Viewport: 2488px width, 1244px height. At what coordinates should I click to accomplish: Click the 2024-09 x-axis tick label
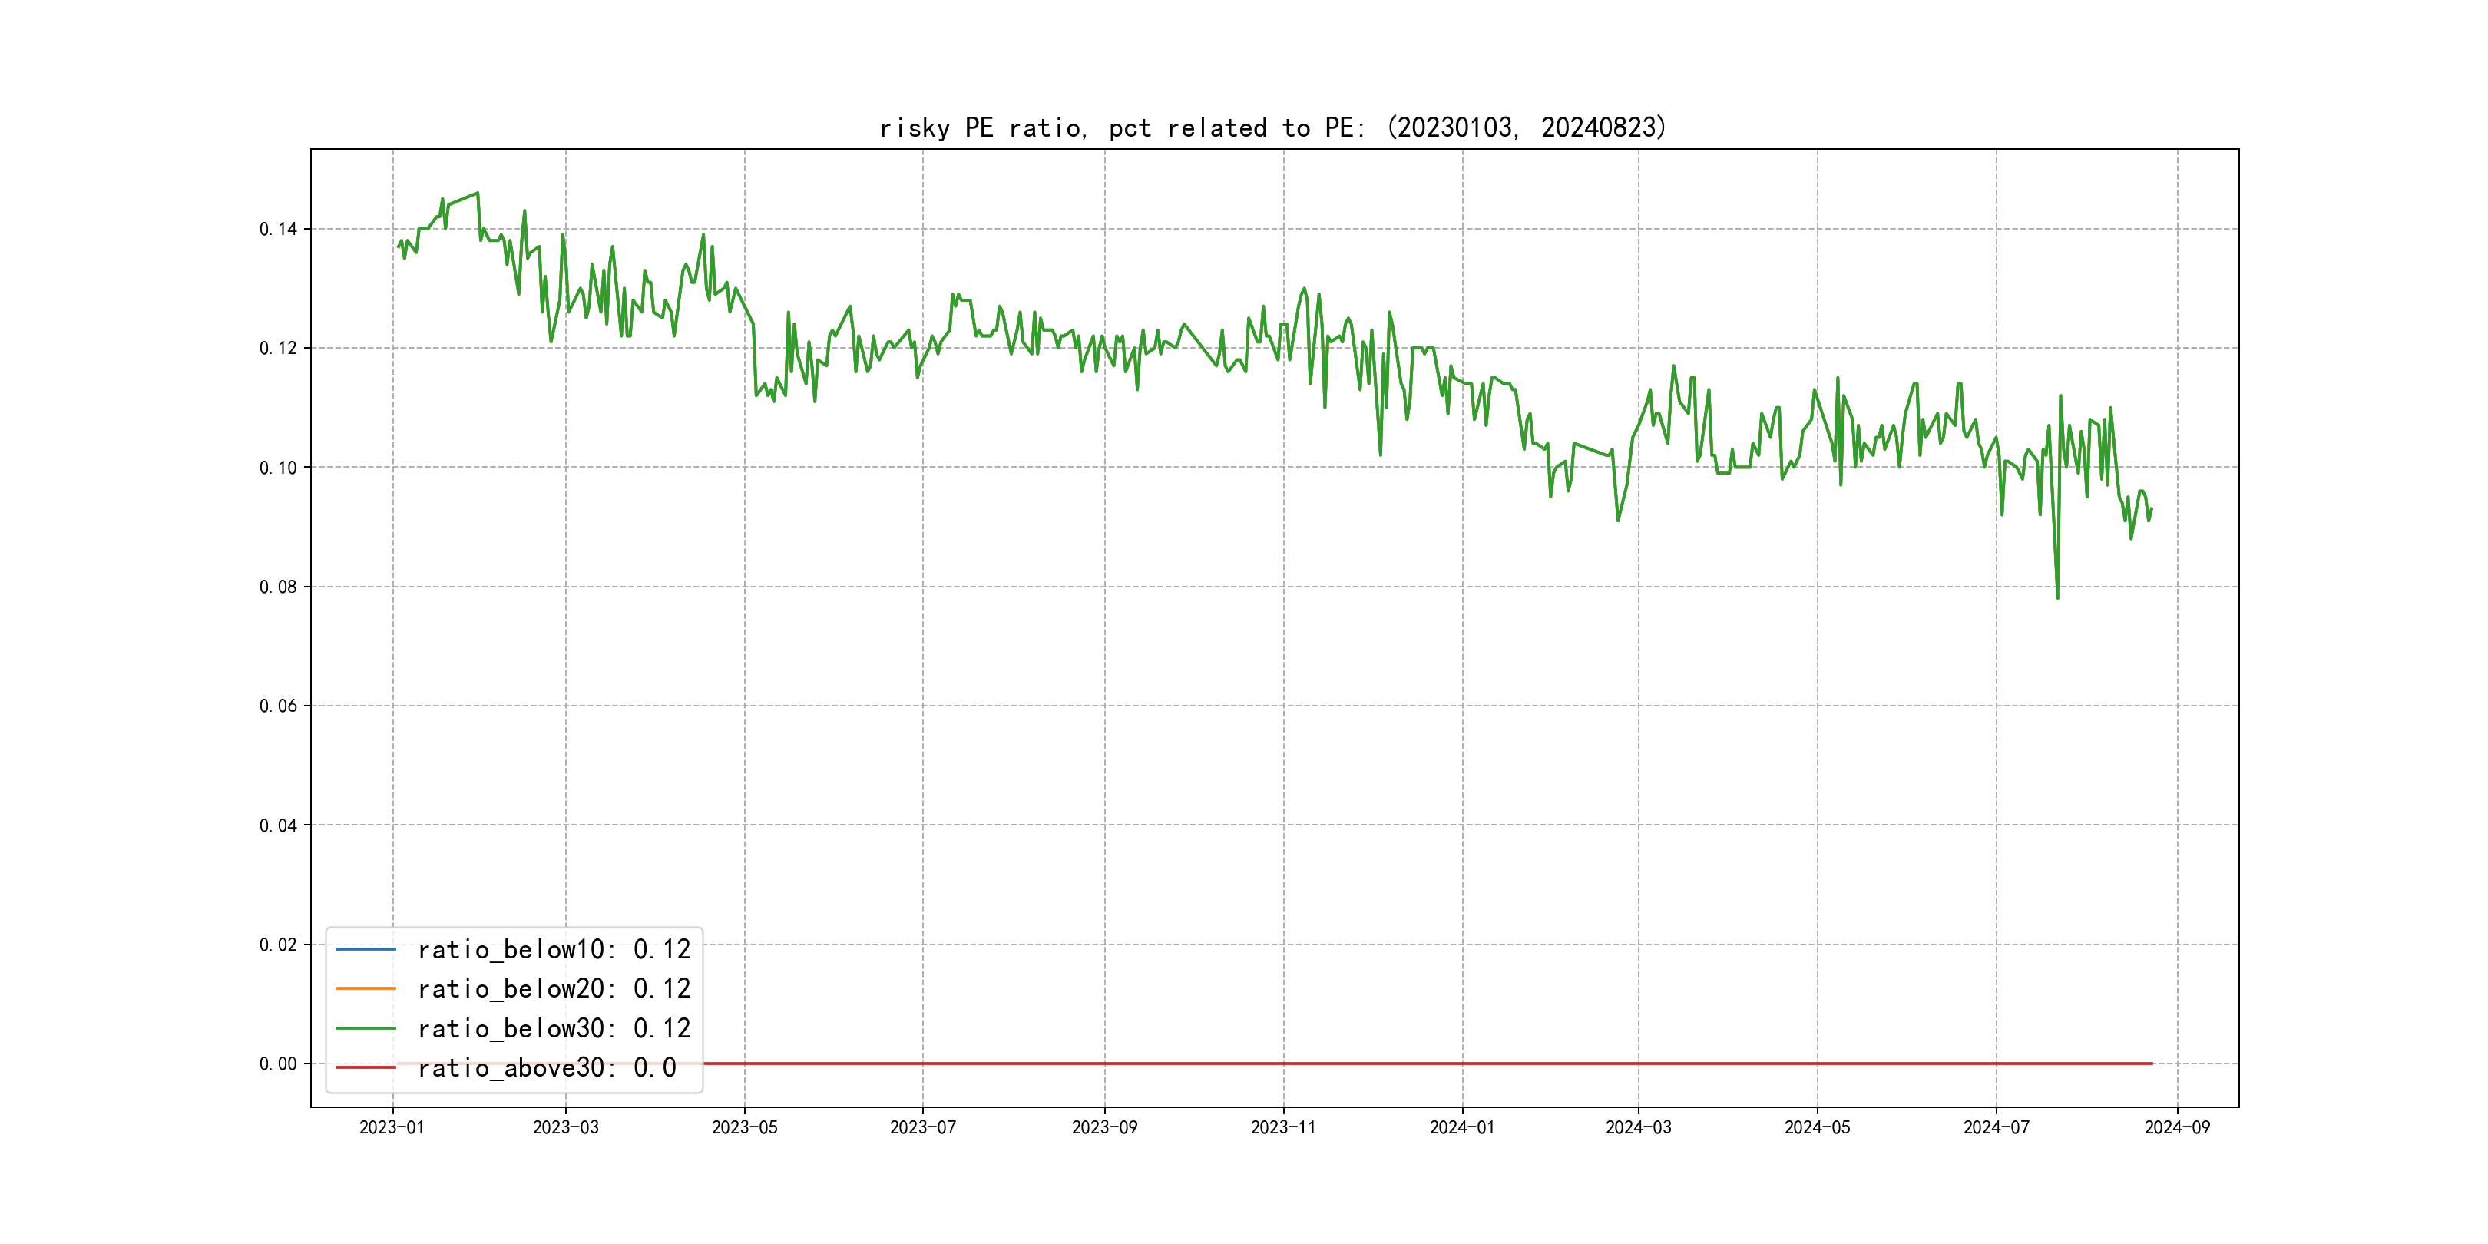[2177, 1128]
